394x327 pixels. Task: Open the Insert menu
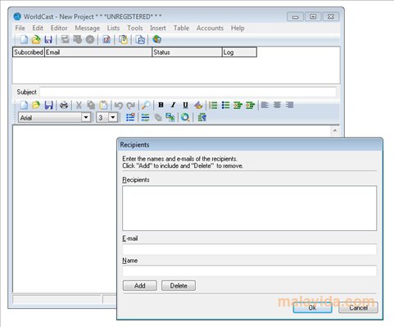click(158, 28)
